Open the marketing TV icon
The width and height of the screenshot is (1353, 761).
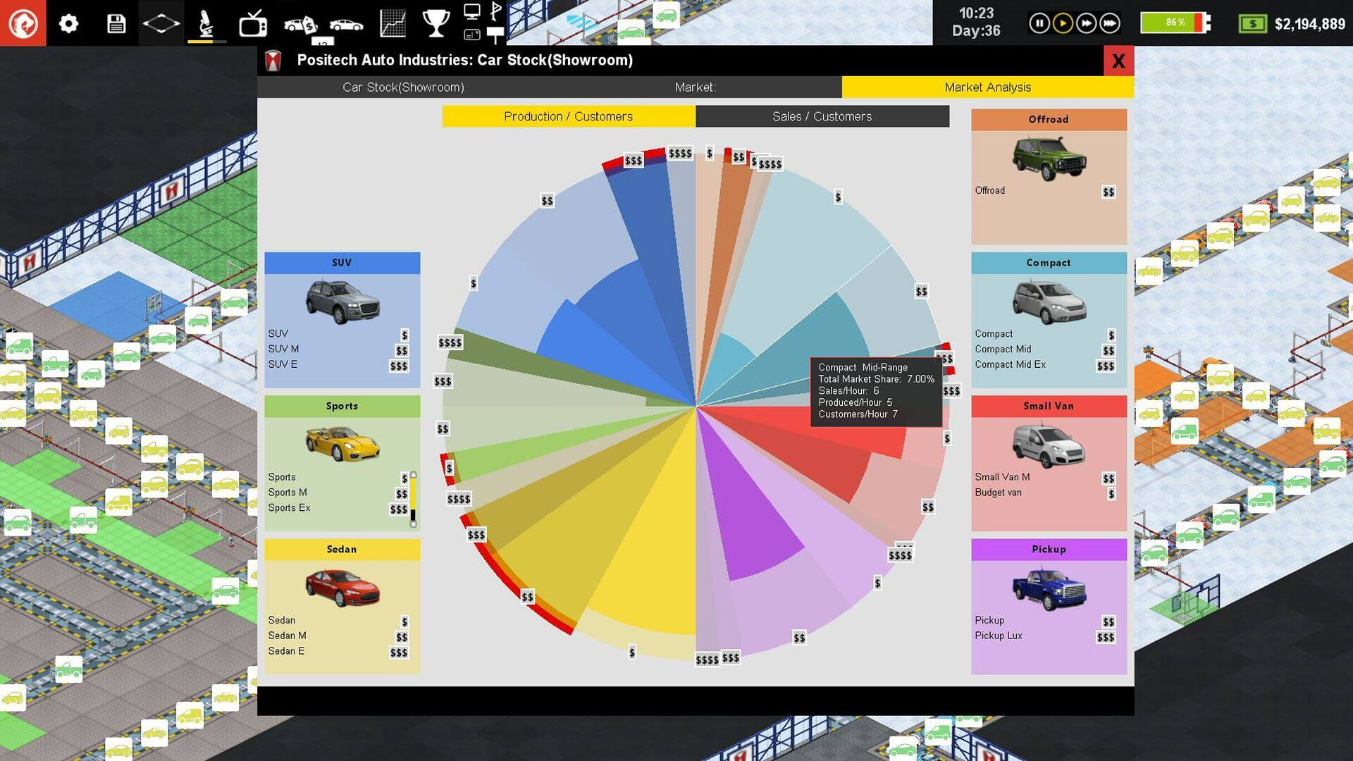(252, 23)
